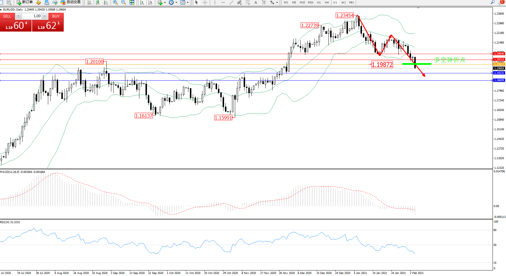Select the trendline drawing tool
506x276 pixels.
pos(231,2)
